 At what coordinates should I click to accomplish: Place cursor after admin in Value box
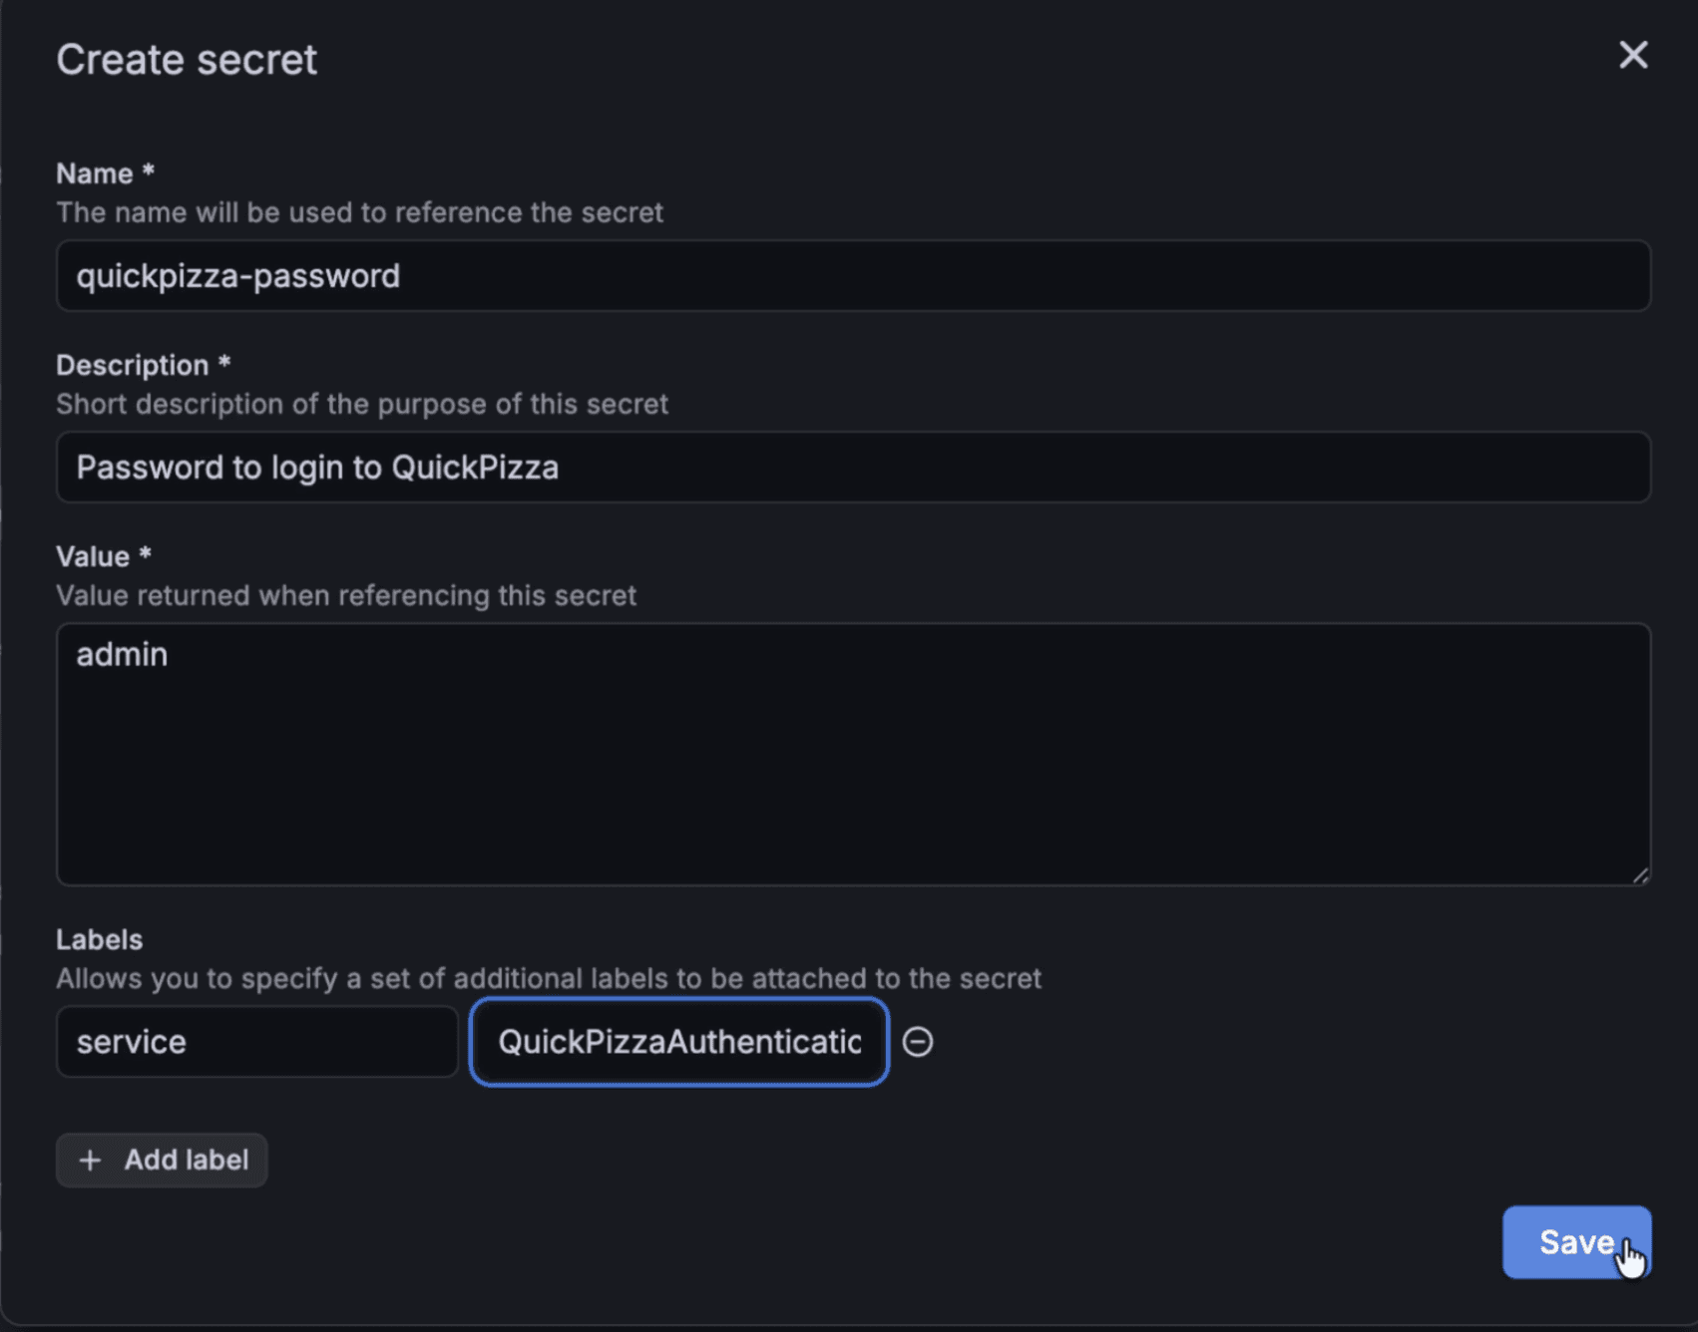coord(172,654)
